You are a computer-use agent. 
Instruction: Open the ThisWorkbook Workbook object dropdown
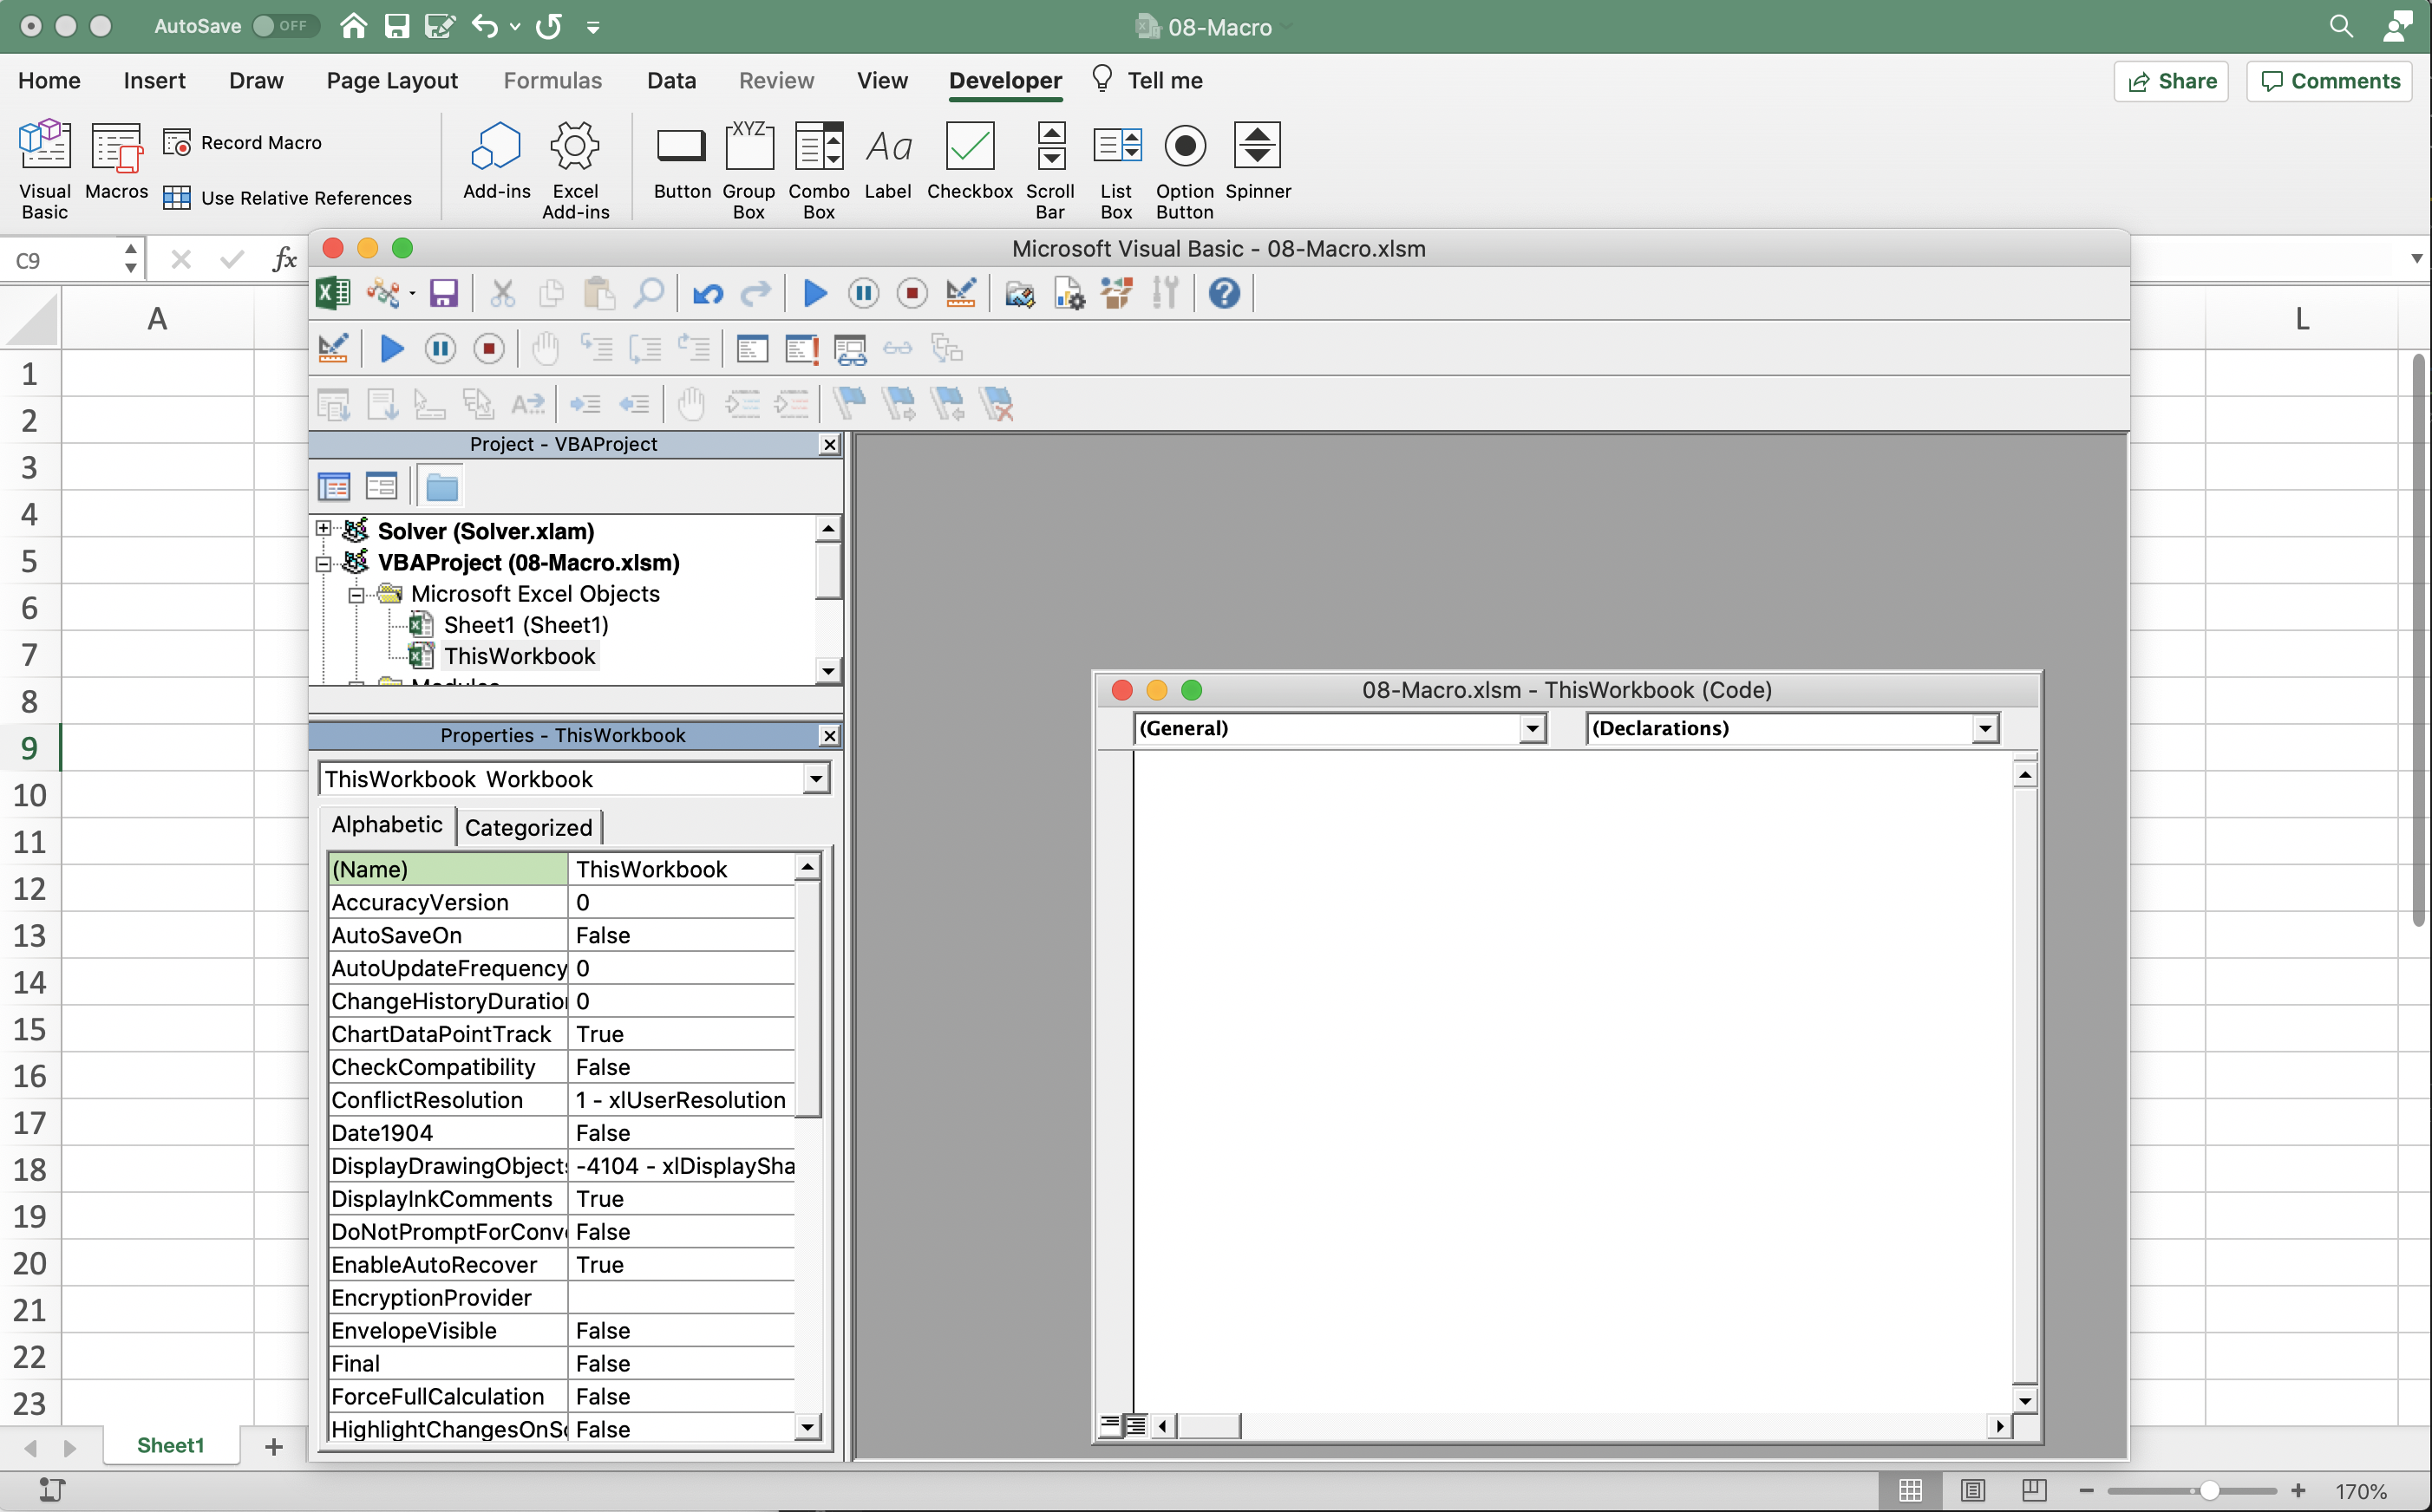pyautogui.click(x=816, y=779)
